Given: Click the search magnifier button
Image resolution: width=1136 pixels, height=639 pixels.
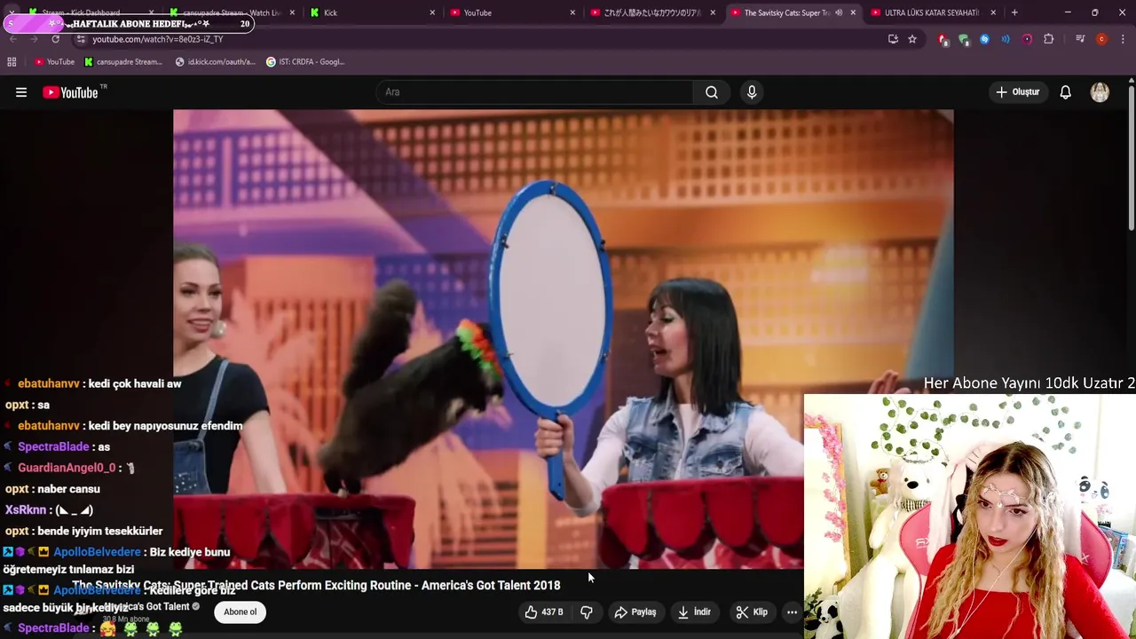Looking at the screenshot, I should click(x=712, y=92).
